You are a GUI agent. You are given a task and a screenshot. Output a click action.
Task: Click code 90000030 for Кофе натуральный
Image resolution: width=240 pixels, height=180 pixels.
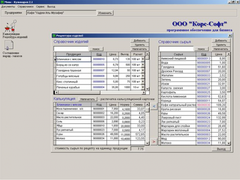pos(204,105)
